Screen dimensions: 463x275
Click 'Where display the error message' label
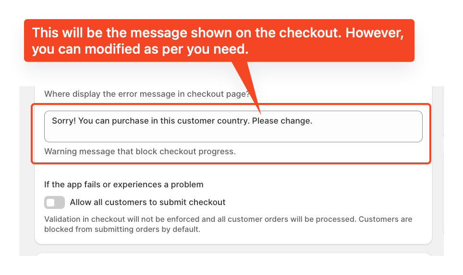147,94
